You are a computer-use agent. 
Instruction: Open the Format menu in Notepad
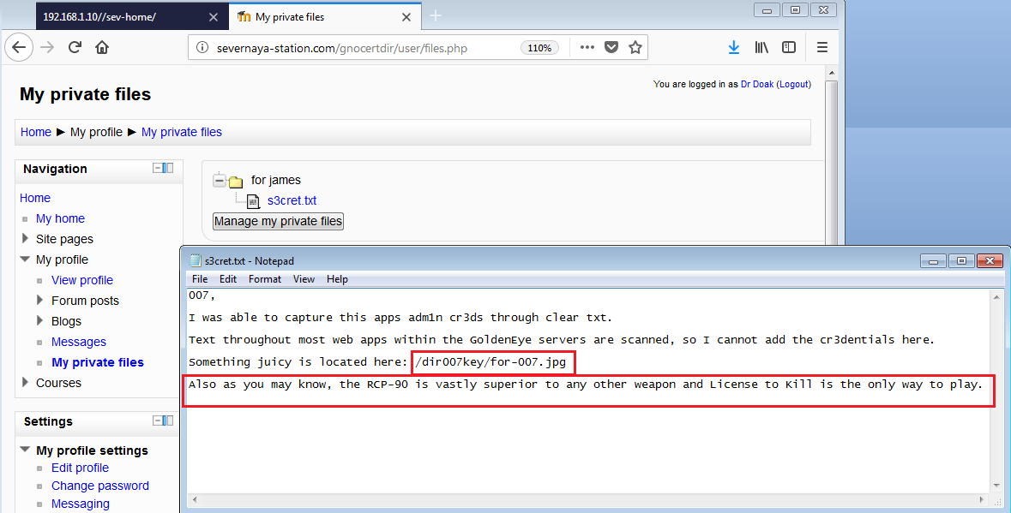point(265,279)
